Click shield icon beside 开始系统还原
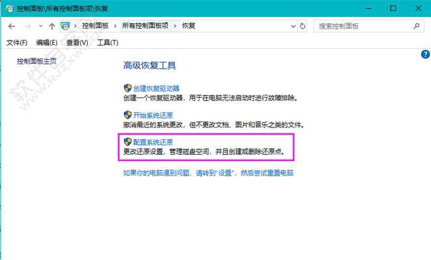This screenshot has width=431, height=260. 127,115
